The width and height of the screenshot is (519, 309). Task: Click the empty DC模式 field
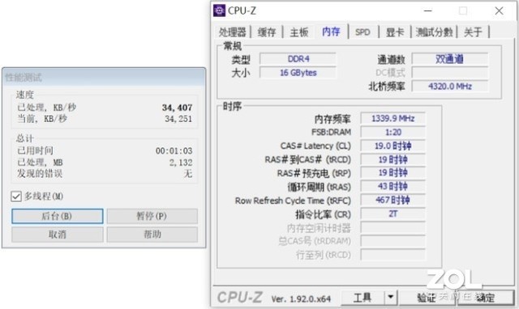click(449, 73)
